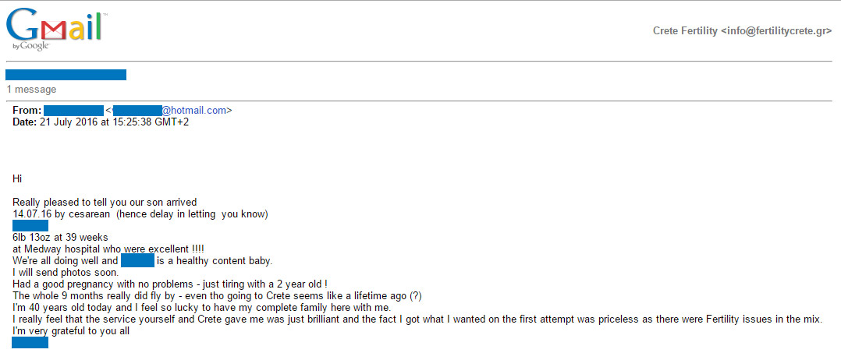Click 'I'm very grateful to you all' line

point(71,332)
